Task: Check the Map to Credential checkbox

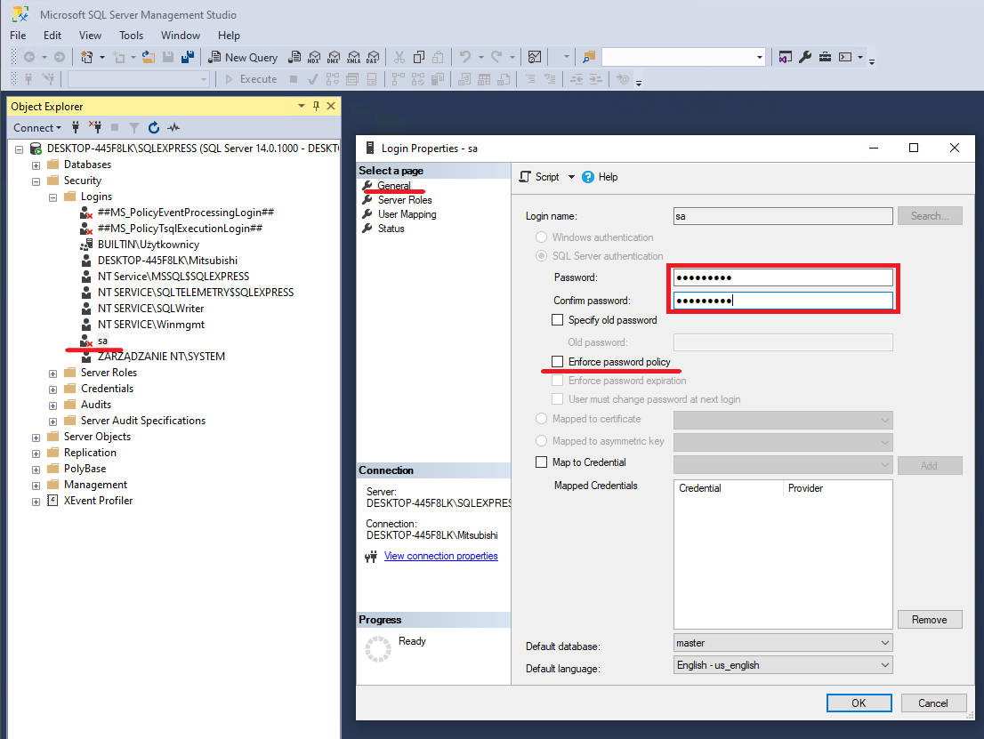Action: pyautogui.click(x=541, y=462)
